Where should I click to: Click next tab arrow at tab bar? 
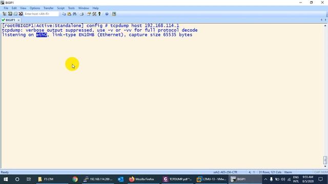pyautogui.click(x=325, y=20)
